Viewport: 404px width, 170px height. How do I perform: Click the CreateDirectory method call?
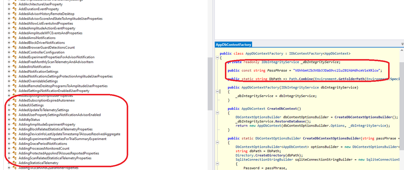270,156
